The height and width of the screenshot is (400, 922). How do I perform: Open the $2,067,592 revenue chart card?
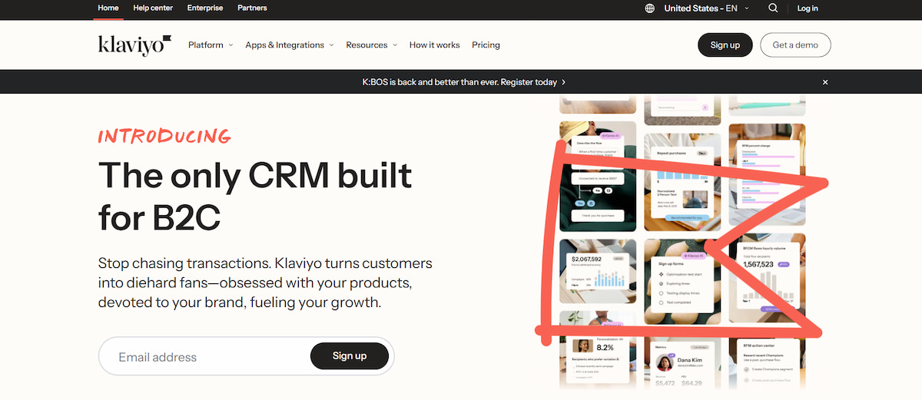[x=597, y=275]
